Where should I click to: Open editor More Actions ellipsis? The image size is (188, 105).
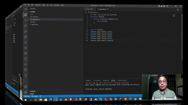pyautogui.click(x=181, y=10)
